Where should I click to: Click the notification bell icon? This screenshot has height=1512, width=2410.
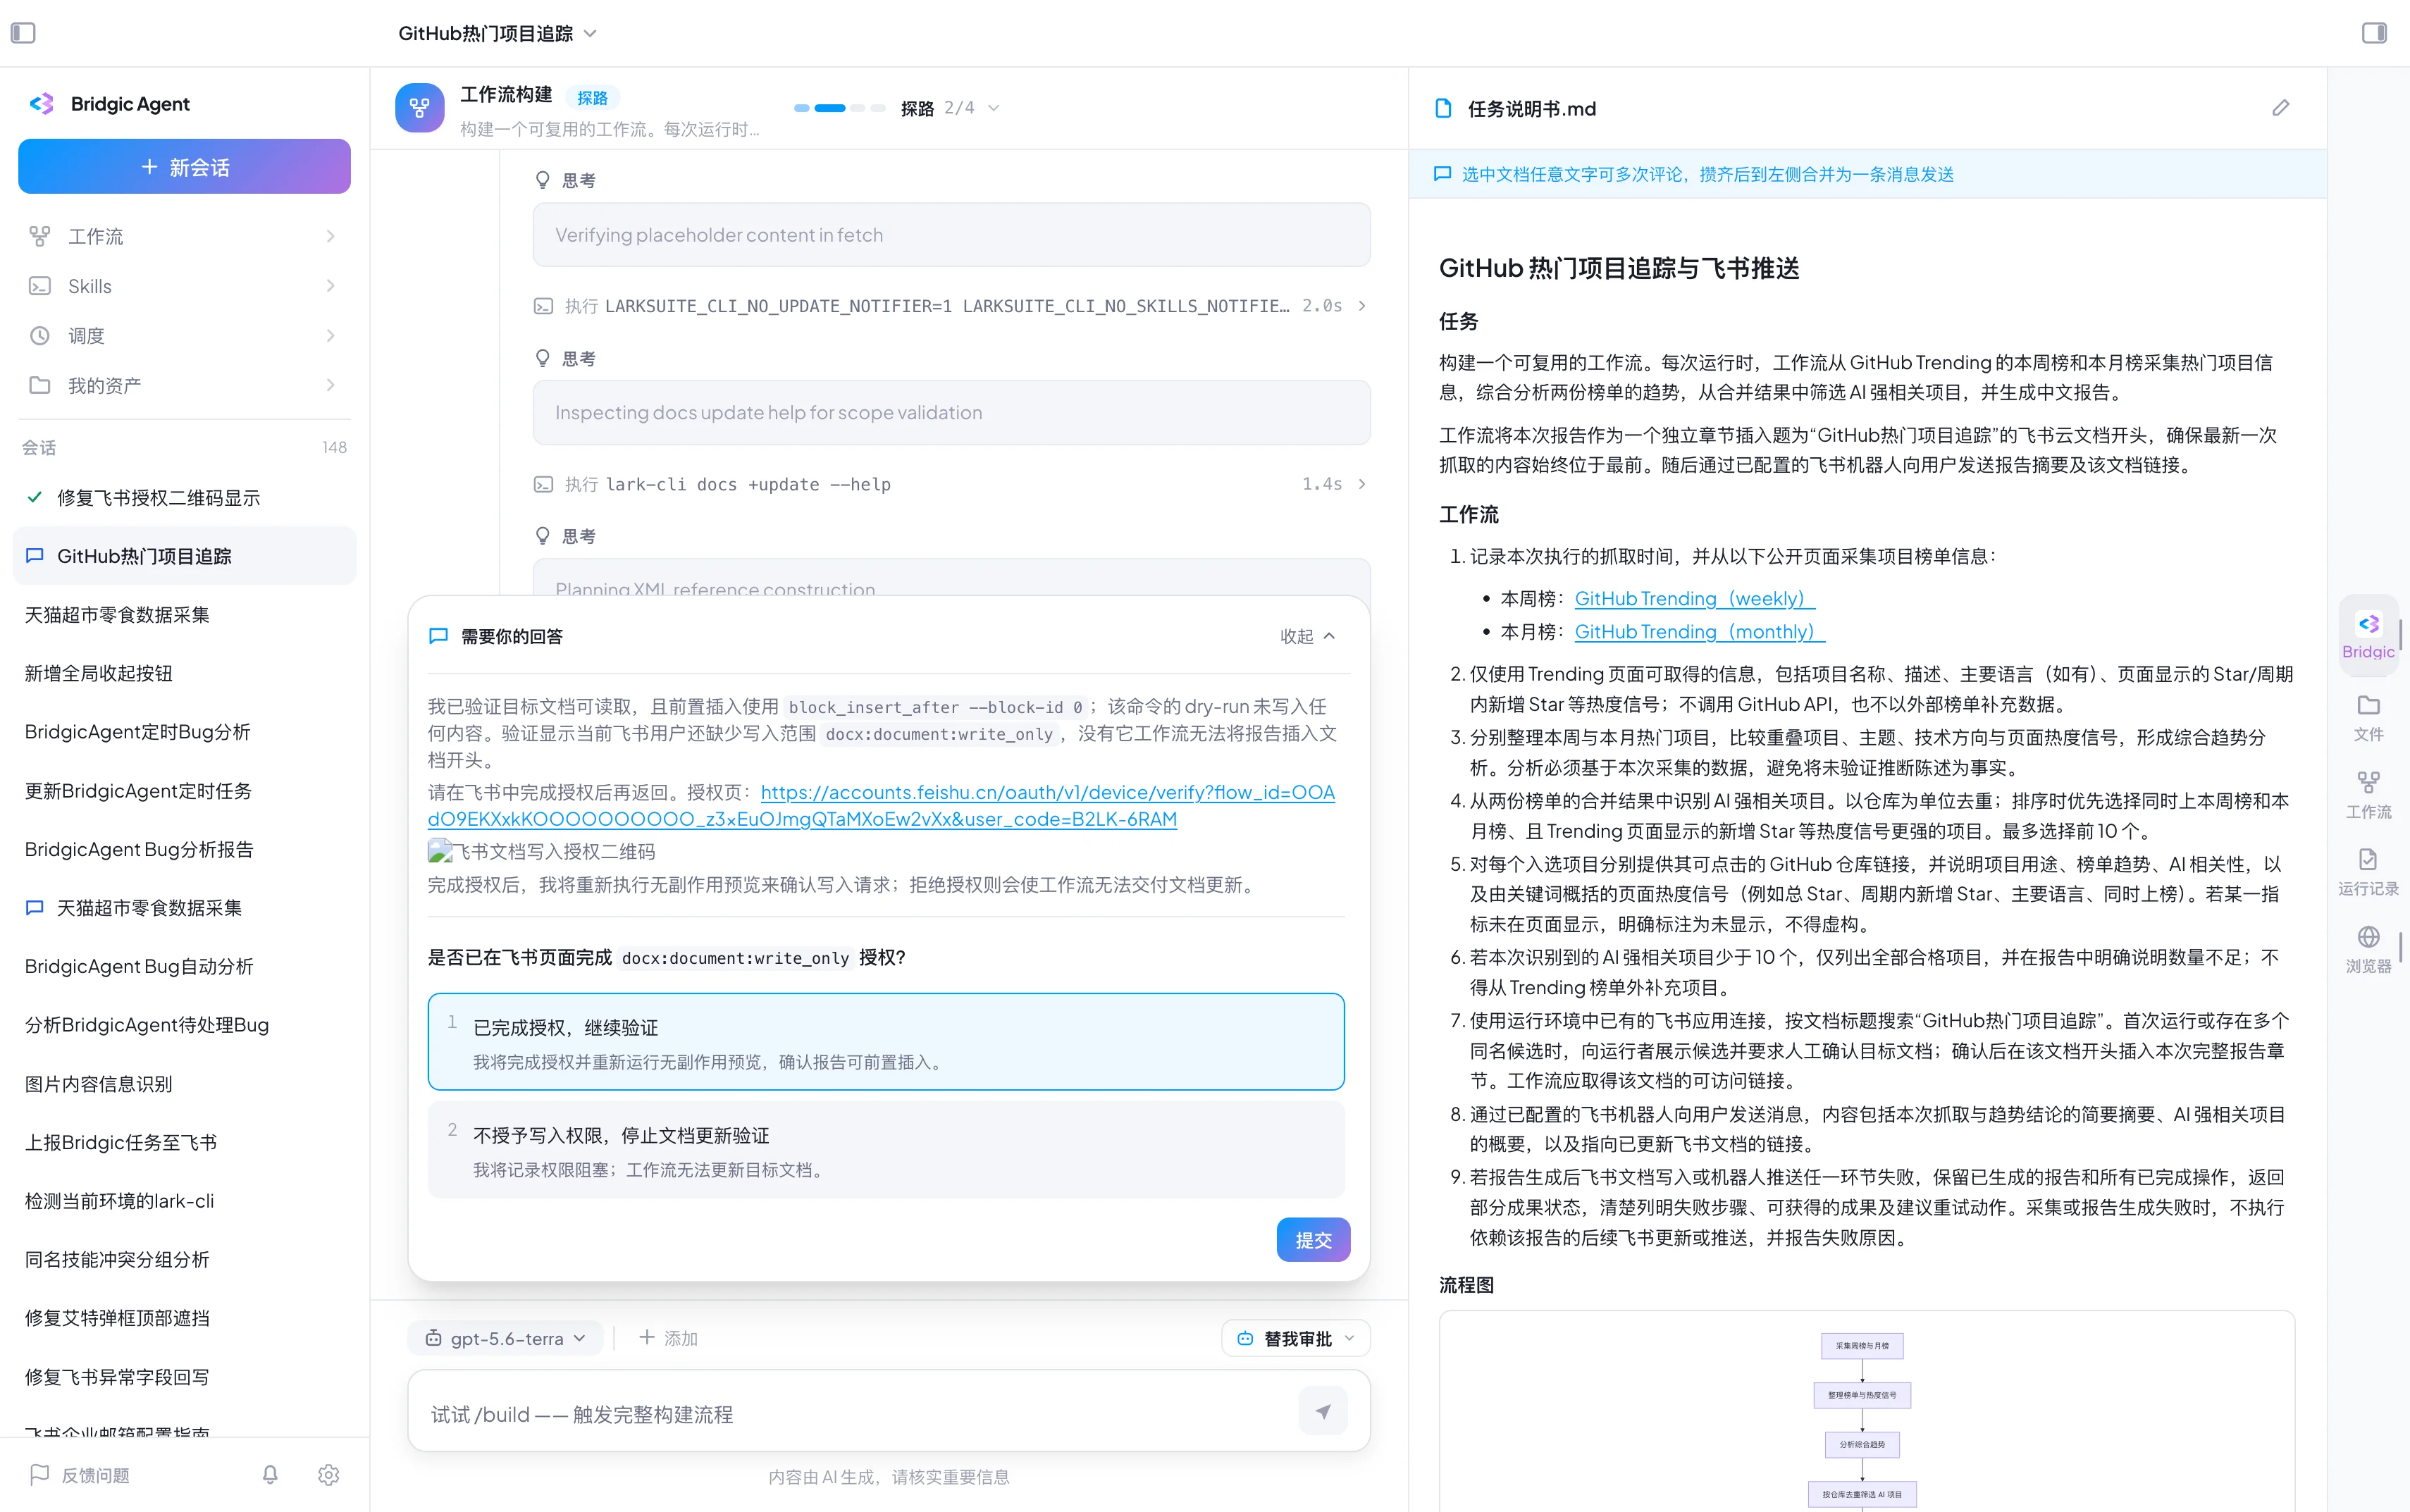coord(270,1474)
